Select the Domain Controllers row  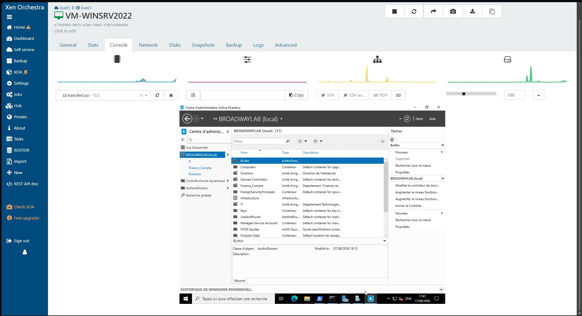pyautogui.click(x=308, y=180)
